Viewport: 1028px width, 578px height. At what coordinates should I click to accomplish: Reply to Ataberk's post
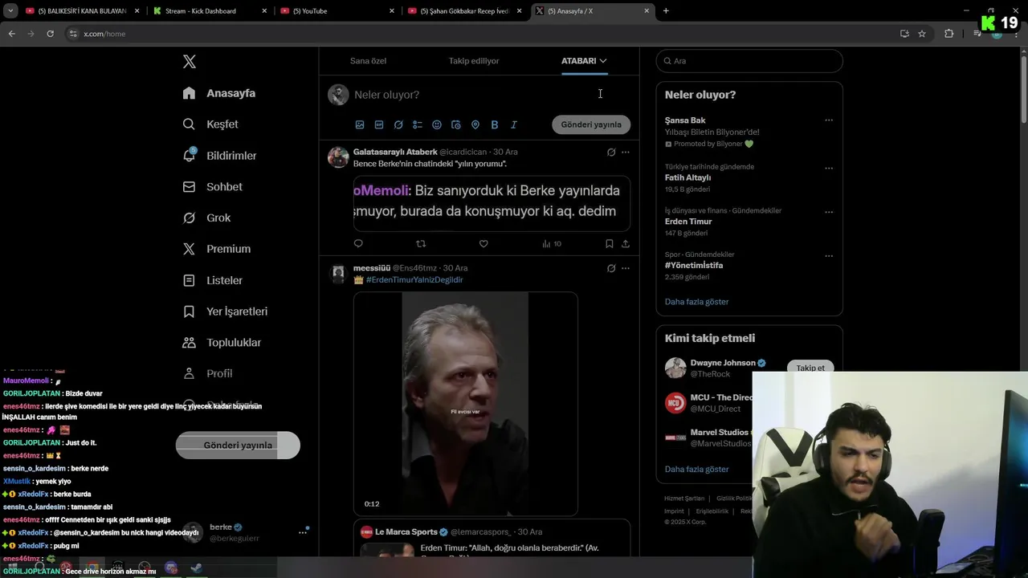pyautogui.click(x=358, y=243)
